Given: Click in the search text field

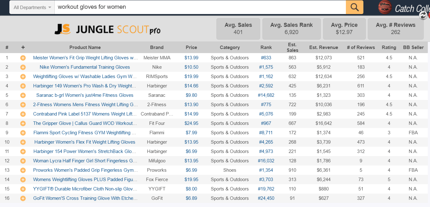Looking at the screenshot, I should click(200, 7).
